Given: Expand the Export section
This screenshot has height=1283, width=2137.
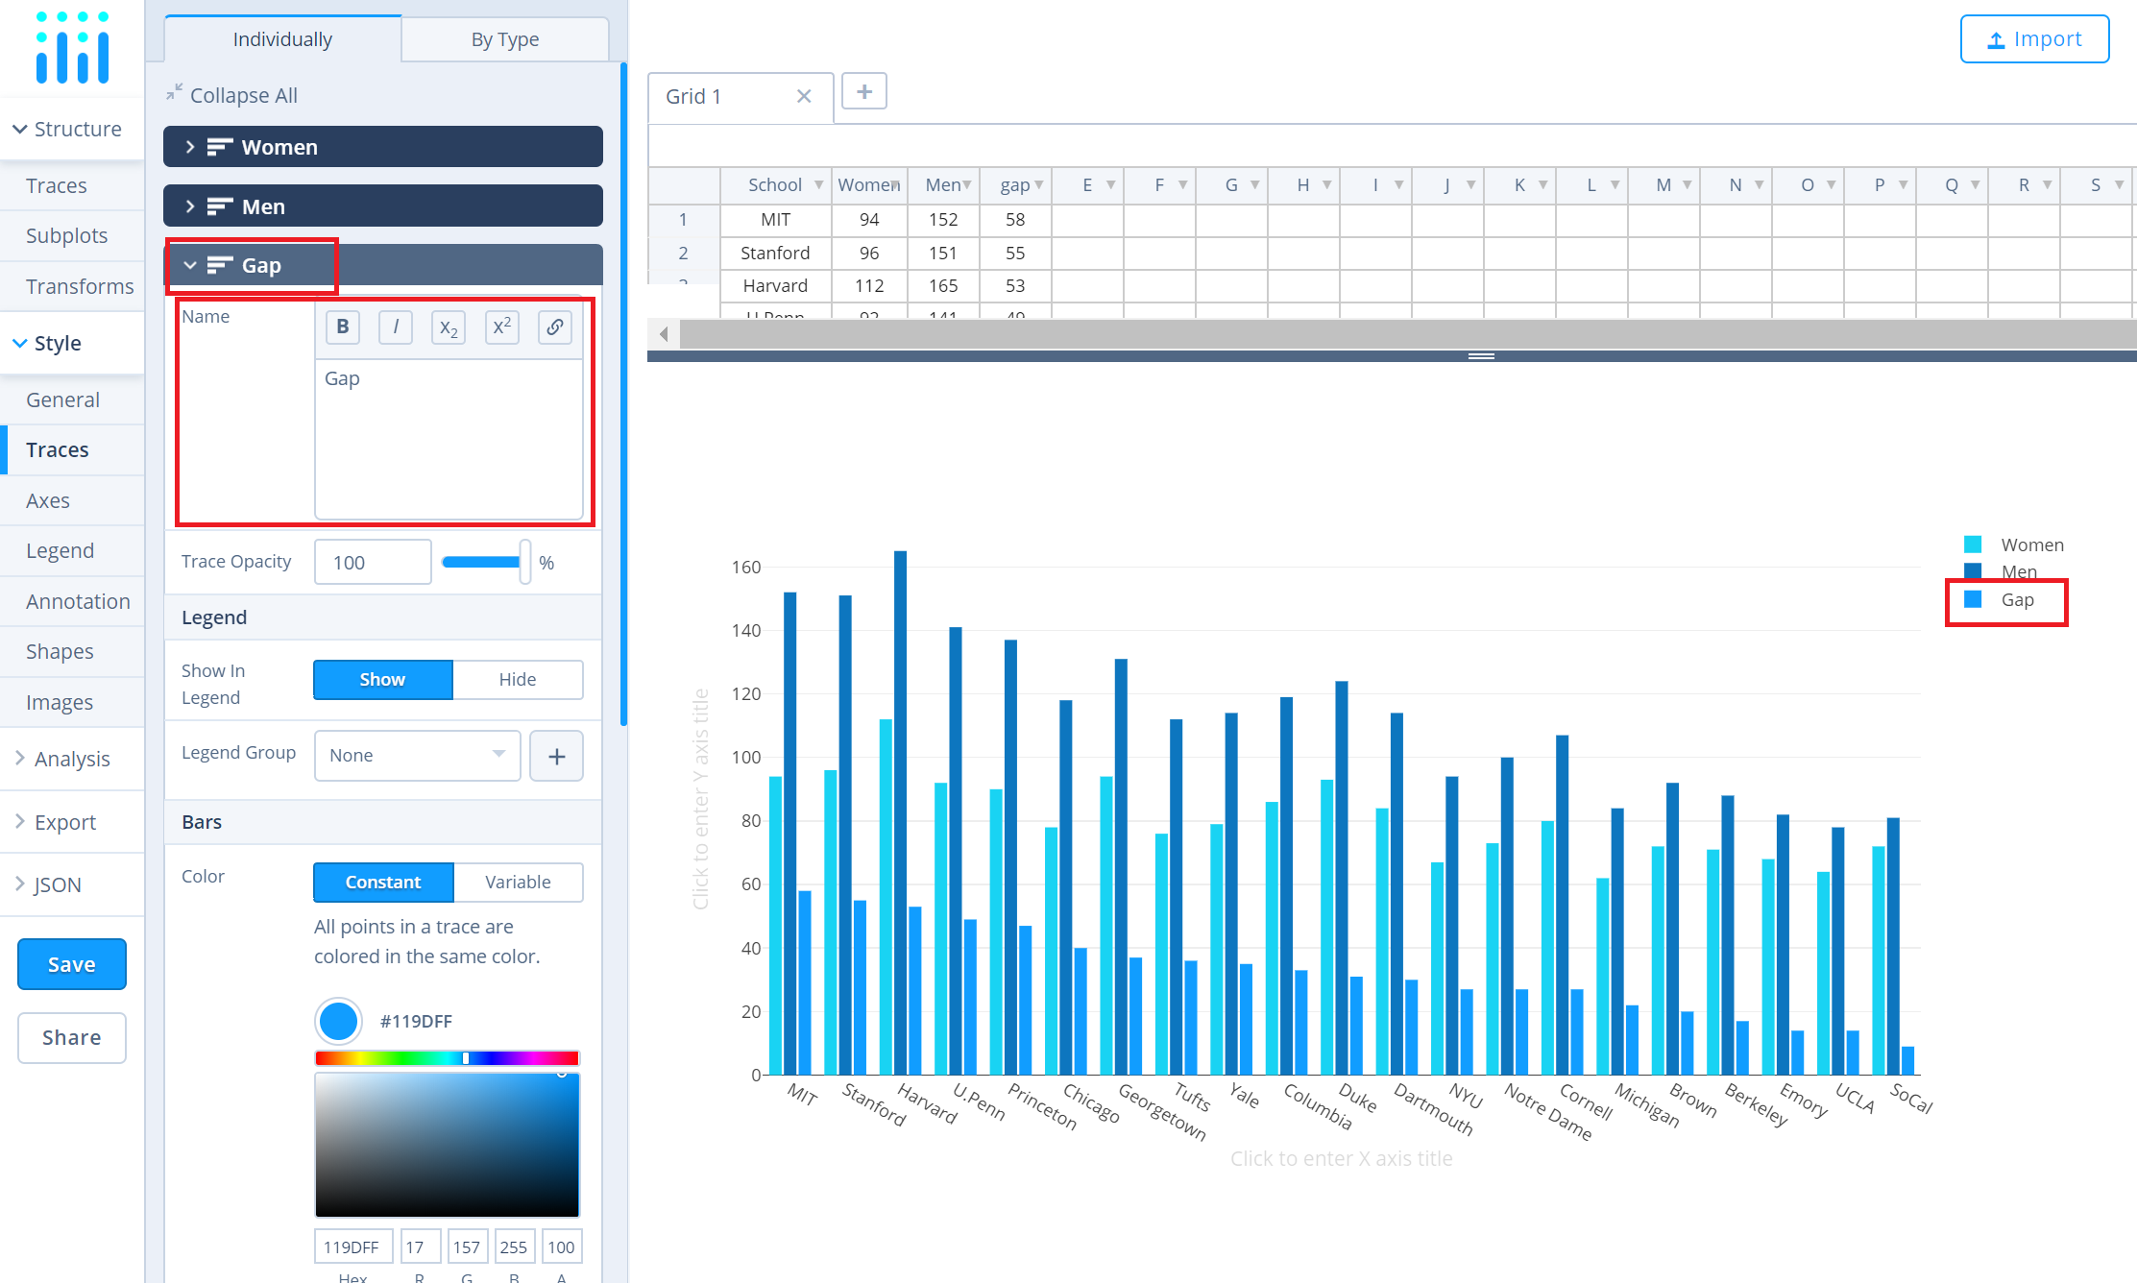Looking at the screenshot, I should pos(72,822).
